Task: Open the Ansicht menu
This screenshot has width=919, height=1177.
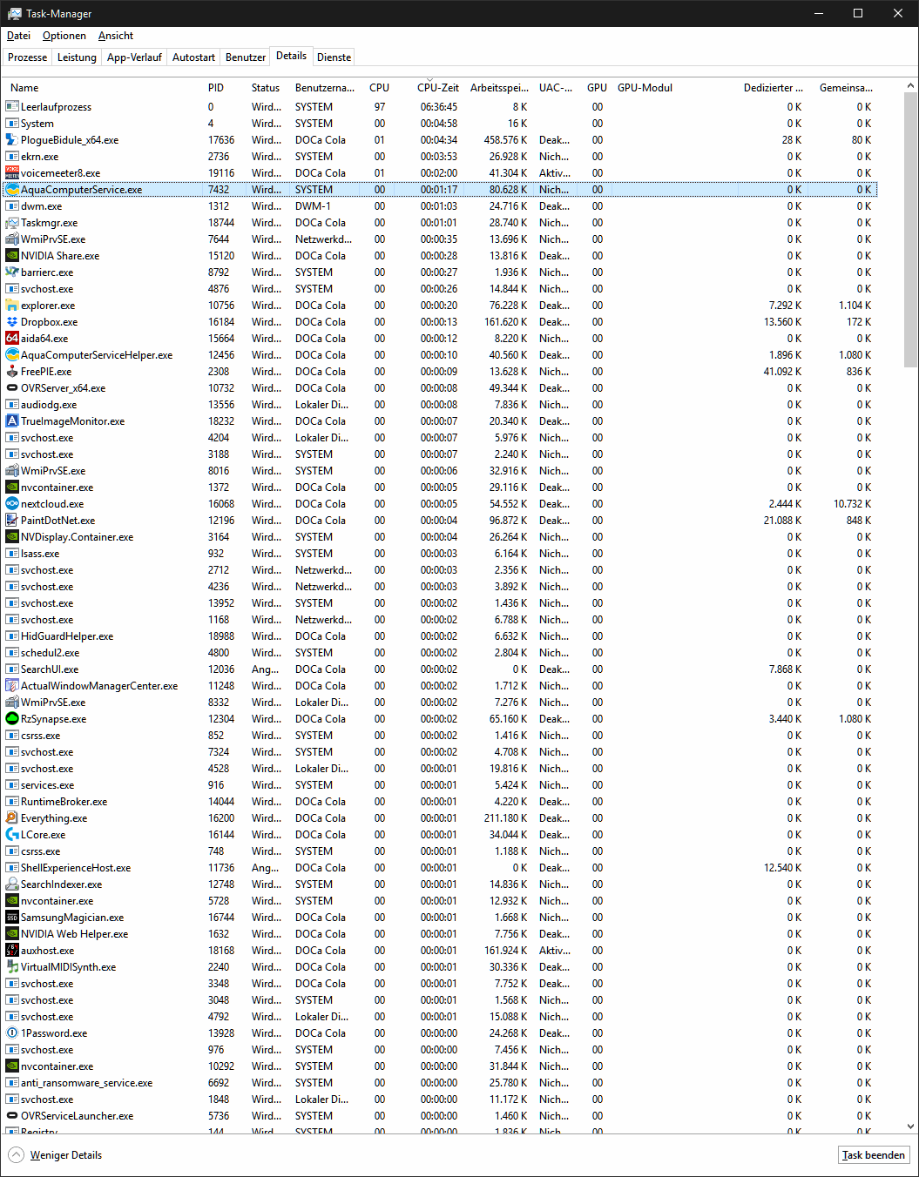Action: pos(116,36)
